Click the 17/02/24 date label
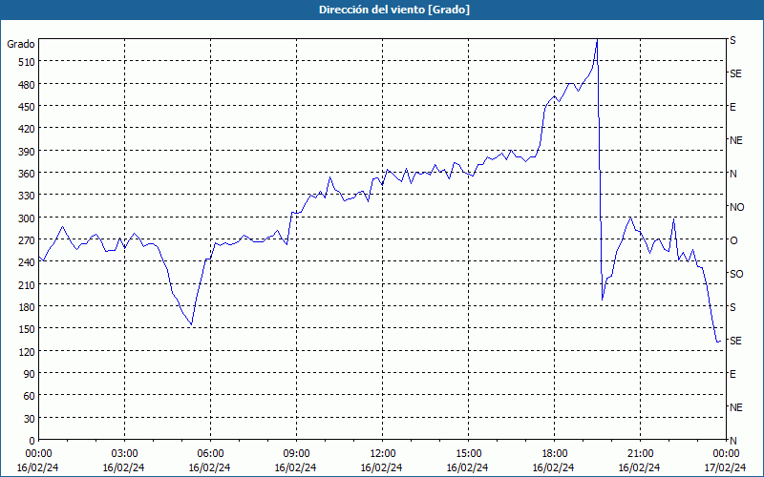The width and height of the screenshot is (764, 477). [726, 467]
